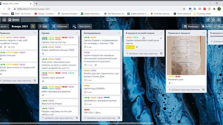Click the AK member avatar
The width and height of the screenshot is (223, 125).
74,26
